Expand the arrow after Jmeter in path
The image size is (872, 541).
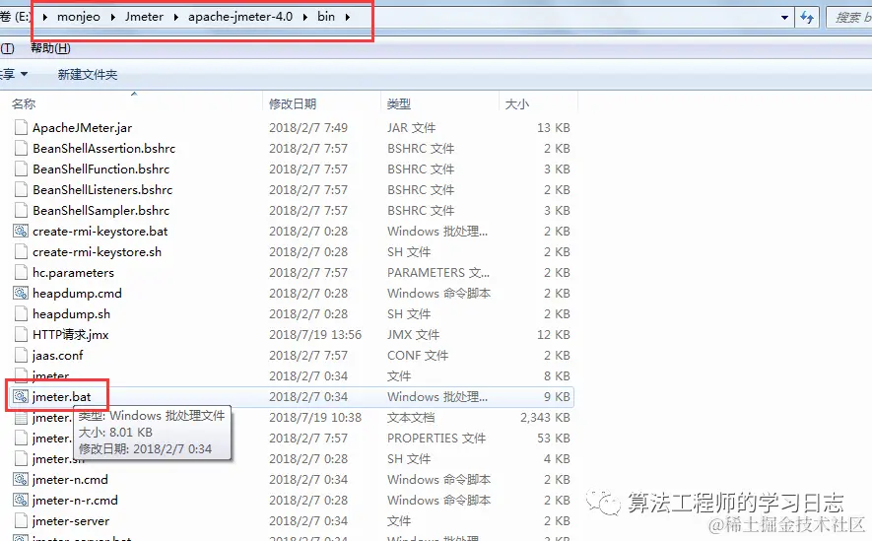[x=176, y=17]
